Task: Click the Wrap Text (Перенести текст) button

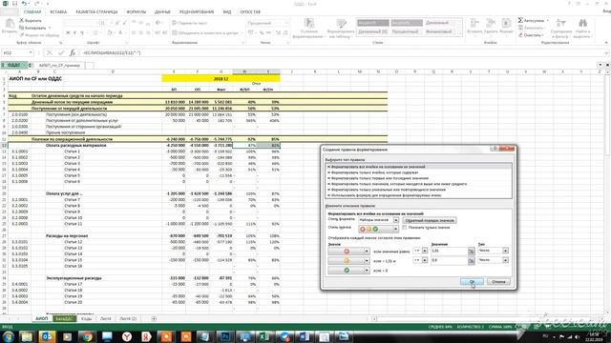Action: [x=189, y=23]
